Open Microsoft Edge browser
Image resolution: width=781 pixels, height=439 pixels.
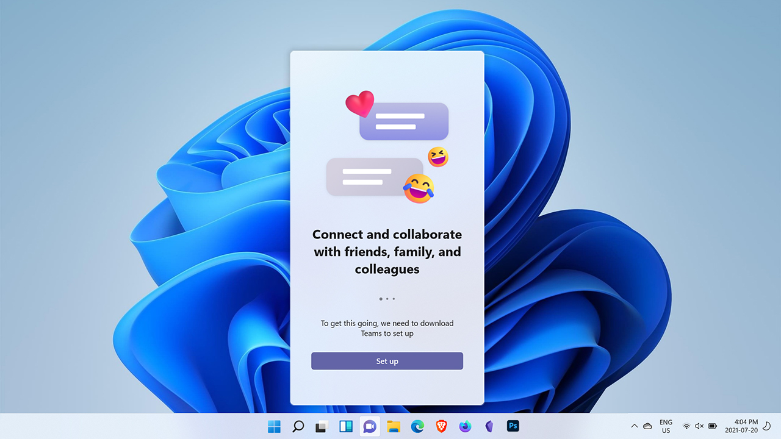417,426
